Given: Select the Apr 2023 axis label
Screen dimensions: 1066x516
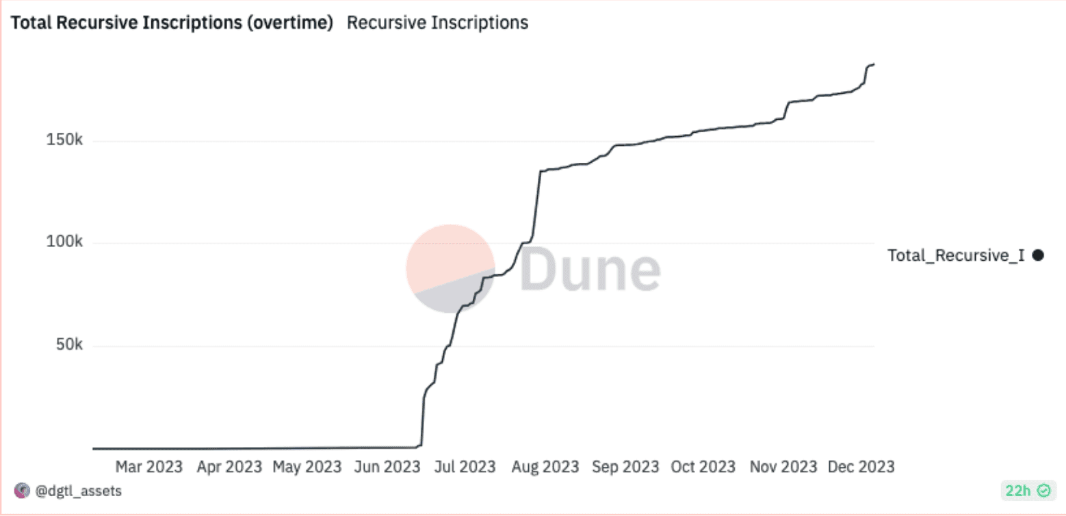Looking at the screenshot, I should coord(229,467).
